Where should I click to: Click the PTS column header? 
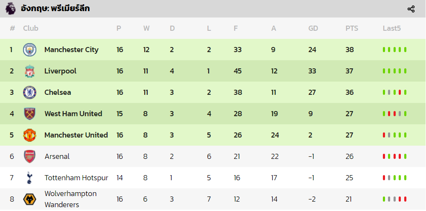352,28
